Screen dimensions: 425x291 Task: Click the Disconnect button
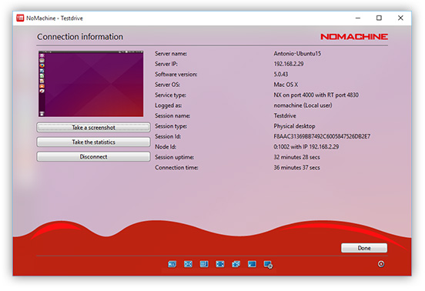pyautogui.click(x=93, y=156)
